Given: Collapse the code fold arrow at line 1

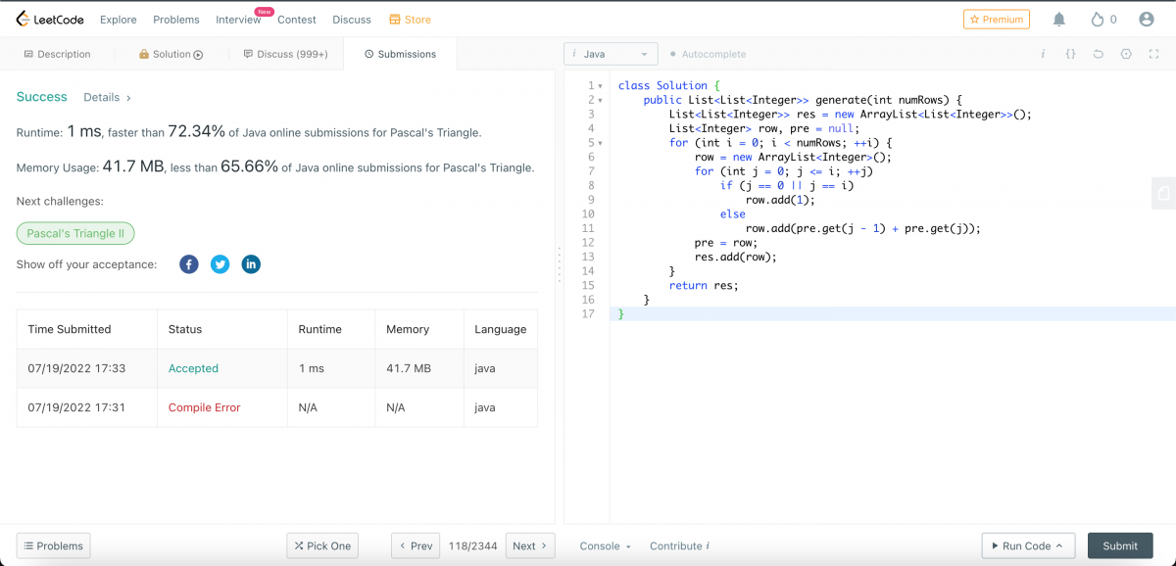Looking at the screenshot, I should click(x=600, y=86).
